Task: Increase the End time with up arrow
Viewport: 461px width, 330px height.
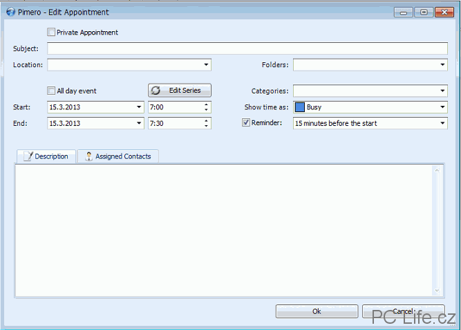Action: 207,120
